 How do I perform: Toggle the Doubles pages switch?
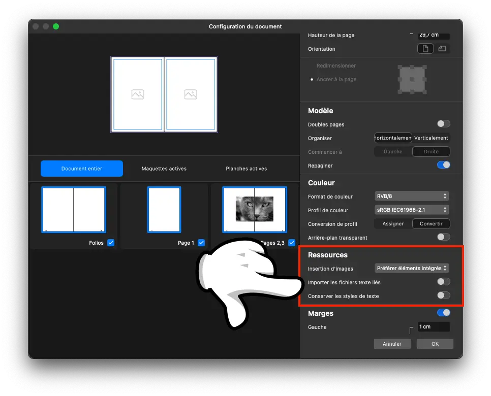click(443, 124)
